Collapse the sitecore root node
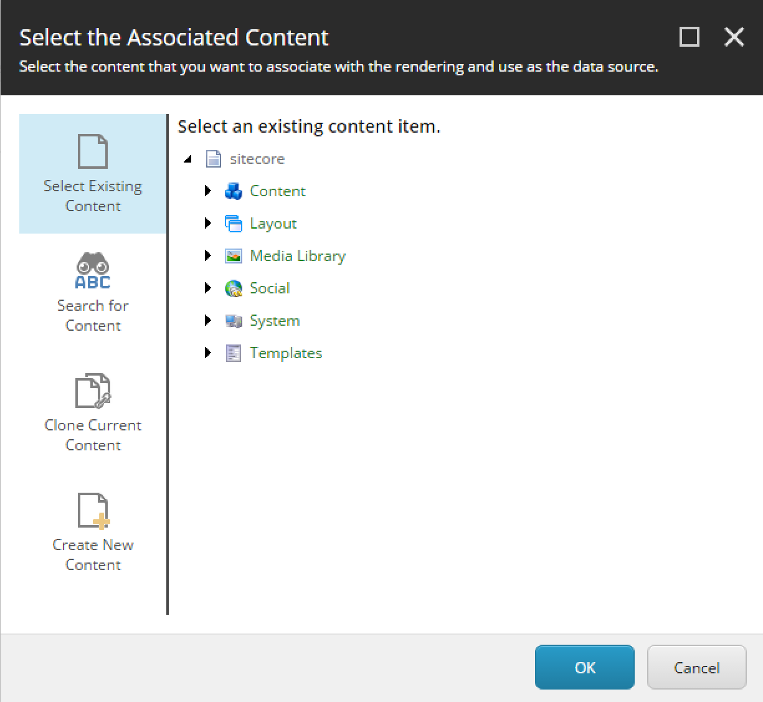 pos(187,159)
